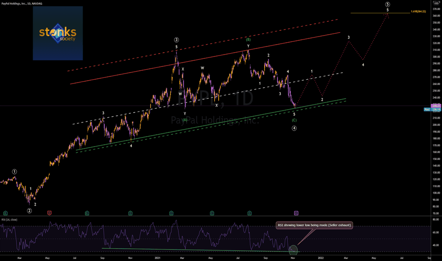Select the circled wave 3 label
The width and height of the screenshot is (442, 261).
tap(176, 40)
